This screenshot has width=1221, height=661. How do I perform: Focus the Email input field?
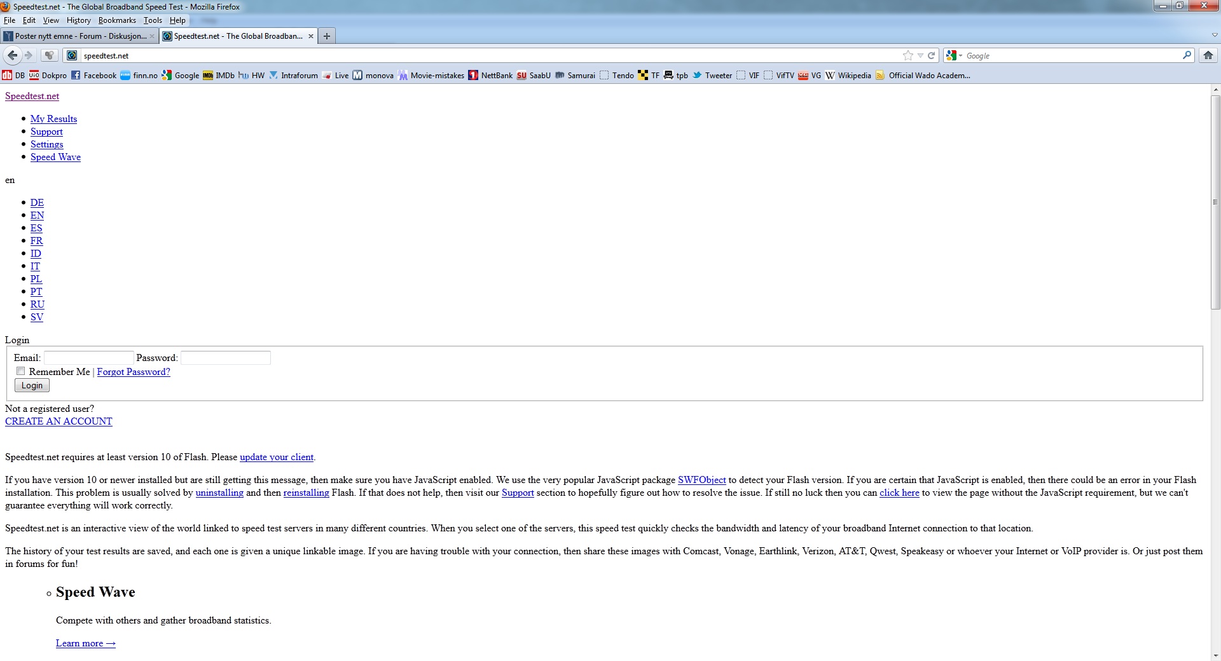[89, 358]
